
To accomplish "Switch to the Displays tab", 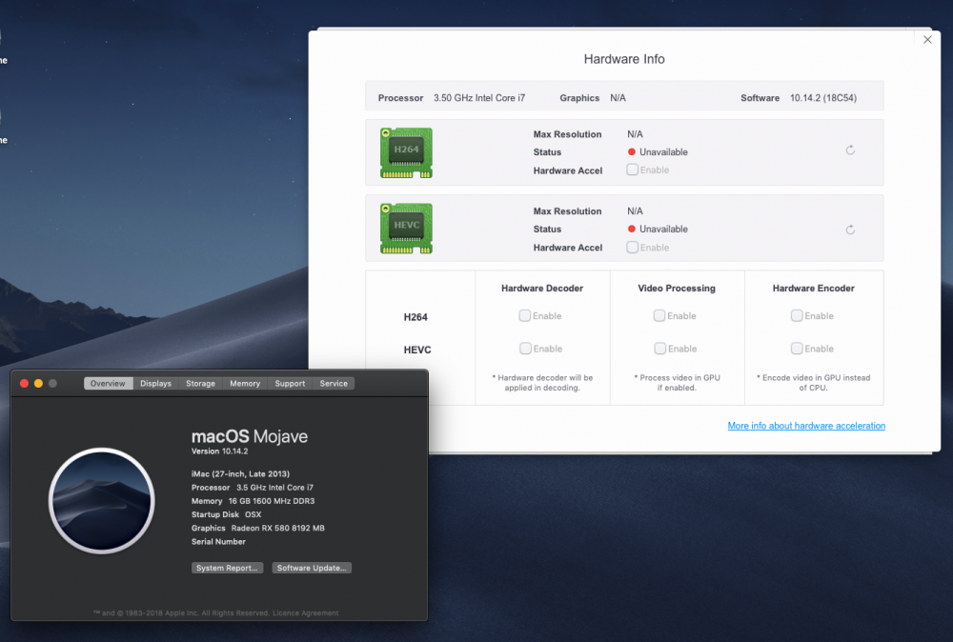I will (x=155, y=383).
